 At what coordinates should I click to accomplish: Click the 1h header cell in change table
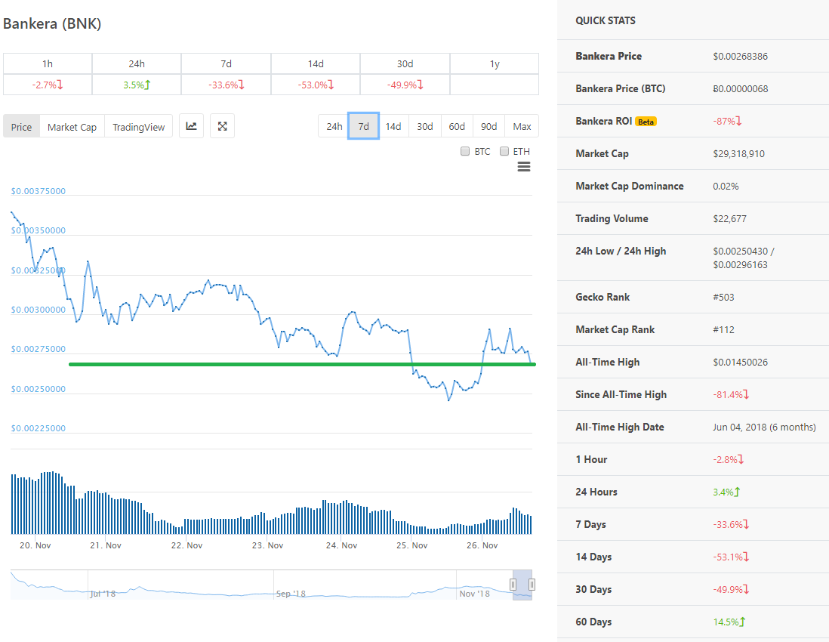(x=48, y=63)
